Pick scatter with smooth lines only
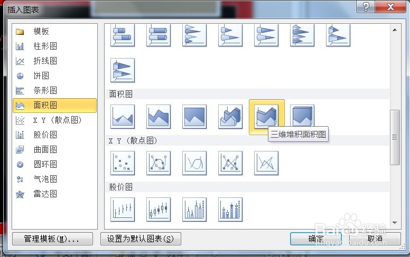 point(194,163)
